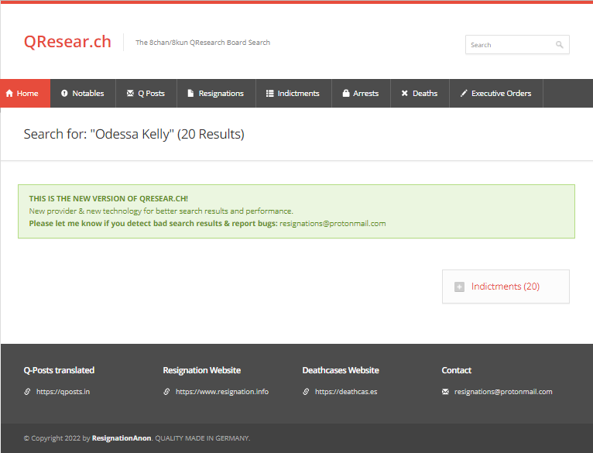The width and height of the screenshot is (593, 453).
Task: Click the Notables exclamation icon
Action: point(64,93)
